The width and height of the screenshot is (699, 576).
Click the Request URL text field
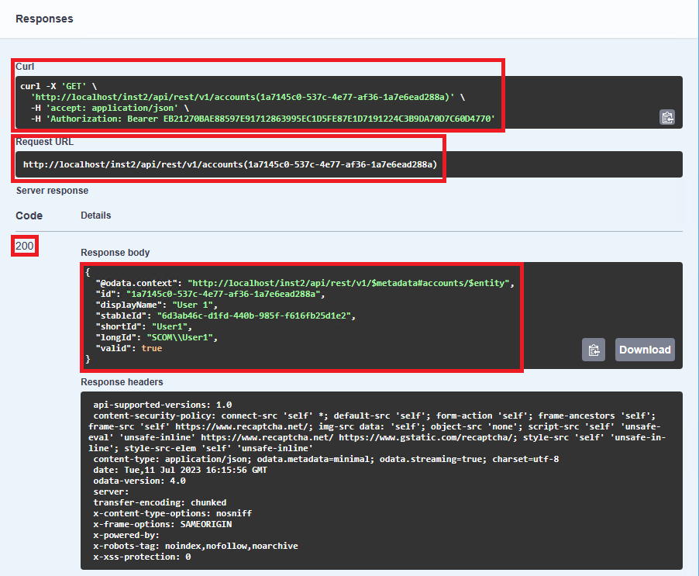[230, 164]
